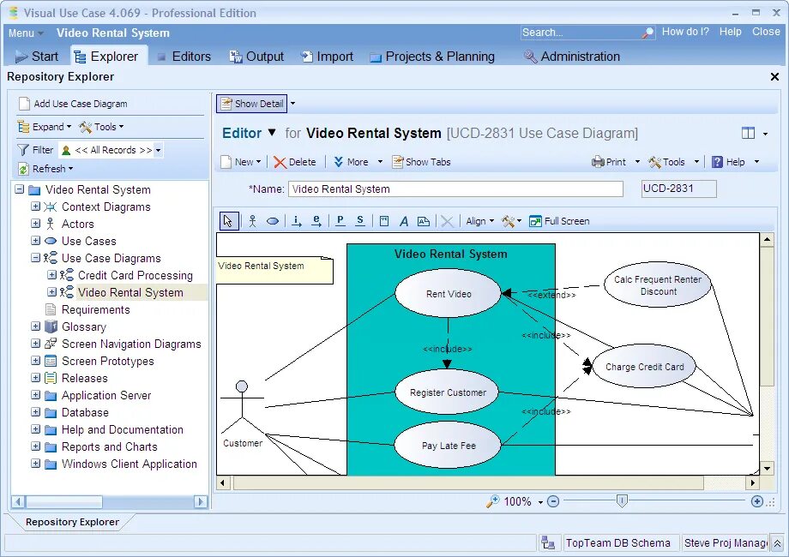The height and width of the screenshot is (557, 789).
Task: Click the split layout icon beside editor title
Action: (748, 133)
